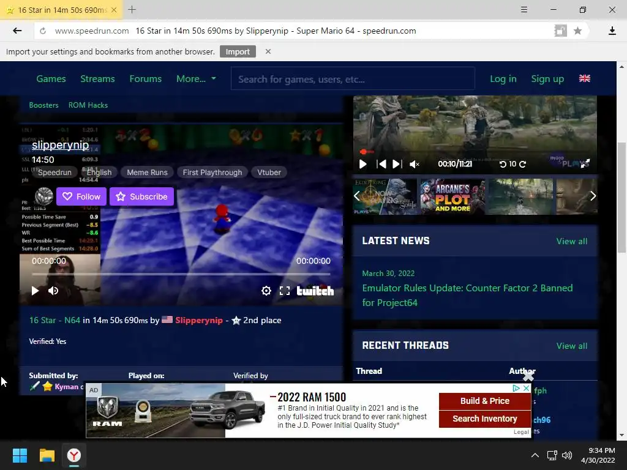Expand the More... dropdown
Viewport: 627px width, 470px height.
[x=196, y=79]
